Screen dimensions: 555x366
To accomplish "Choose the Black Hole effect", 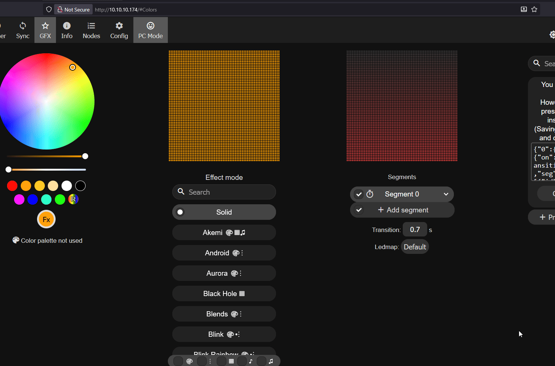I will [x=224, y=294].
